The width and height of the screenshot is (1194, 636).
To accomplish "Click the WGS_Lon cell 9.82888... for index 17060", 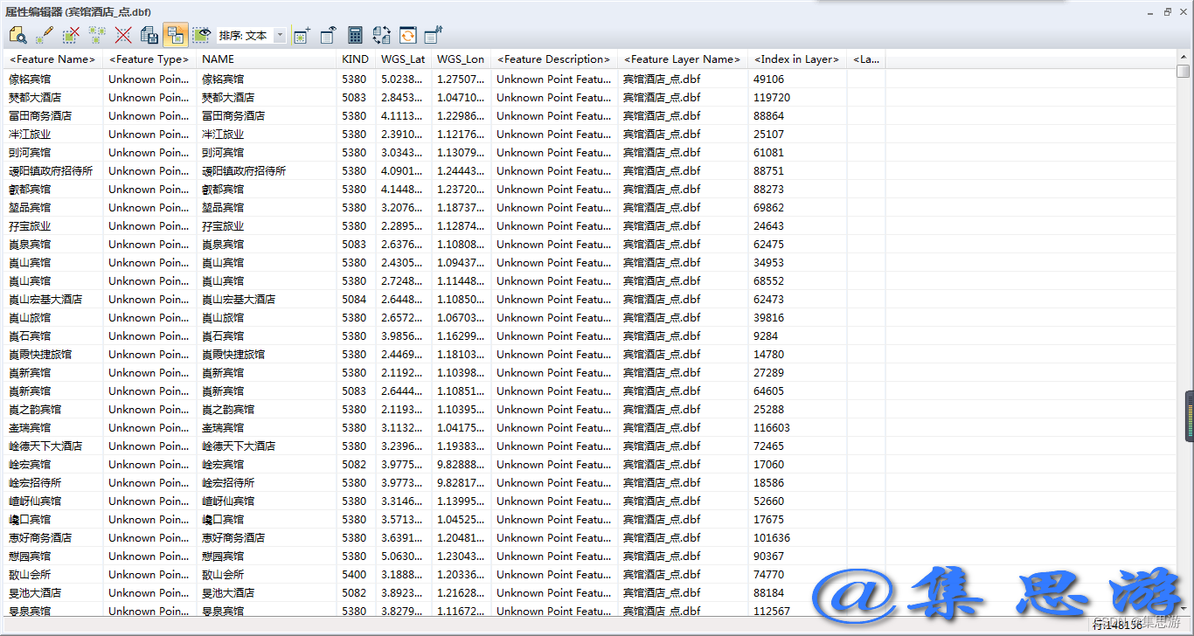I will point(461,464).
